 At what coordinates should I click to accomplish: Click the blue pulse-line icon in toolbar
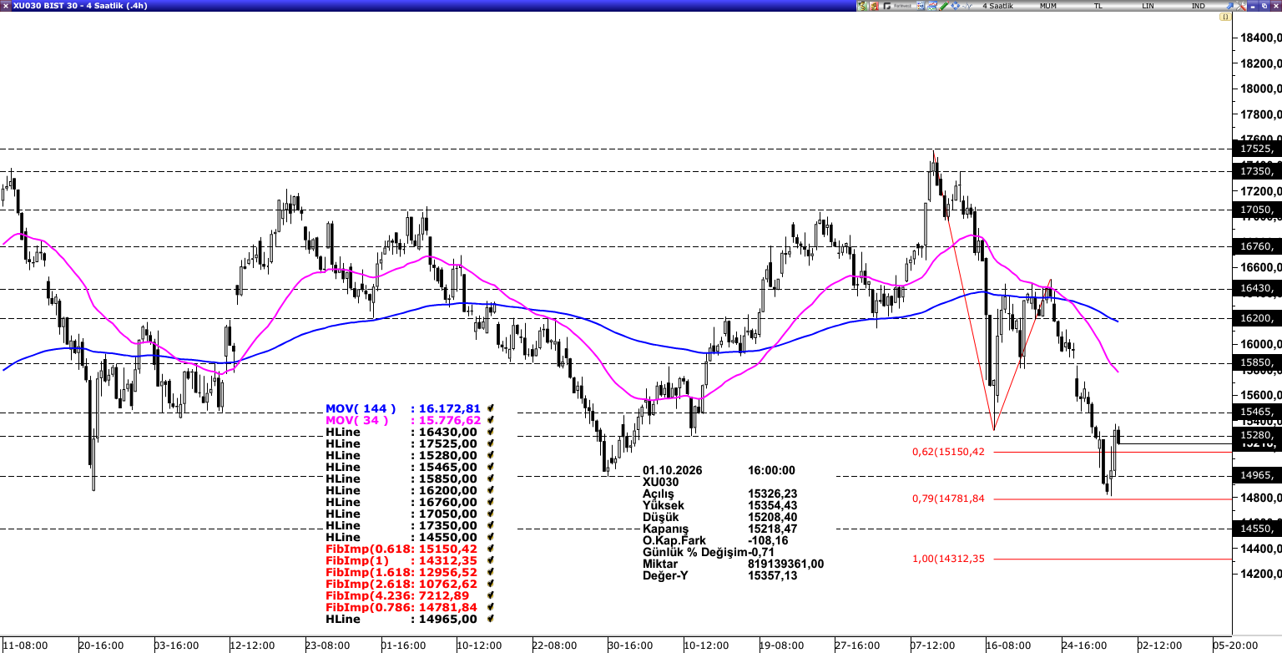point(967,6)
